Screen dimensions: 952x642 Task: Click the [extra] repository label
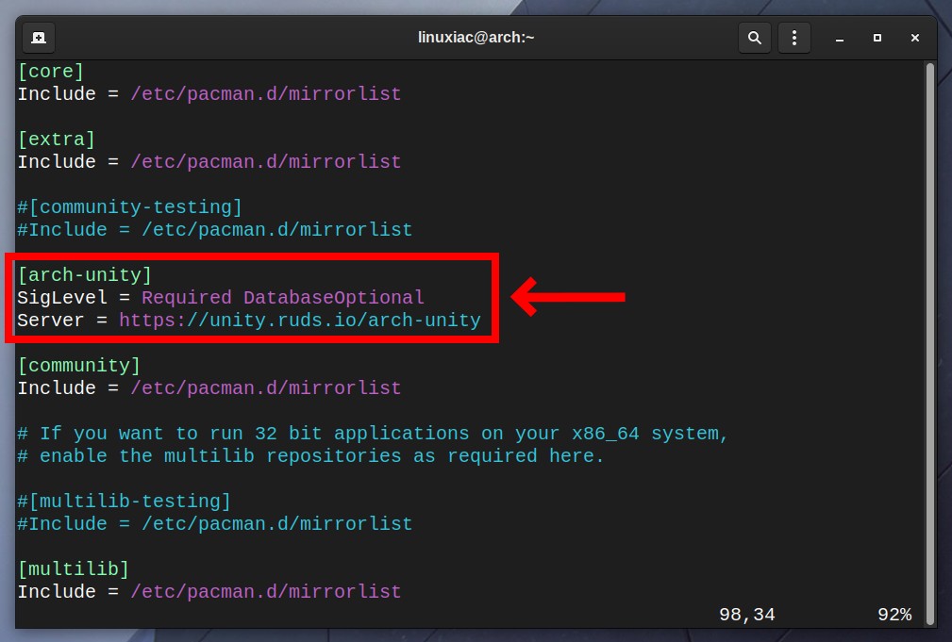pos(57,139)
